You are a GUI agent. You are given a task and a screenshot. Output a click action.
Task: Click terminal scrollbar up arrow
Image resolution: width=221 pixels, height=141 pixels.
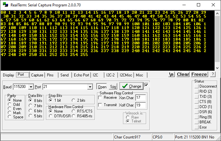[217, 13]
